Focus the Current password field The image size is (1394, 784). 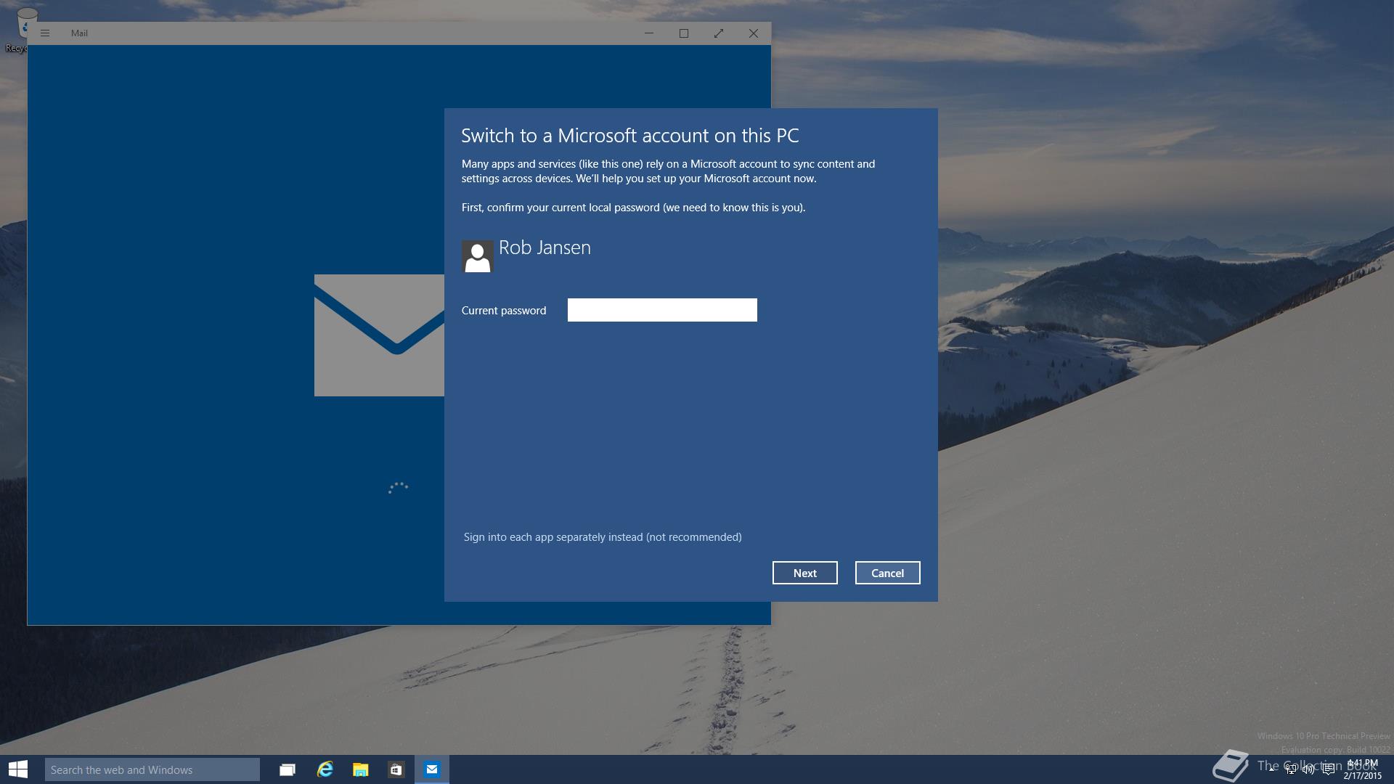coord(662,310)
